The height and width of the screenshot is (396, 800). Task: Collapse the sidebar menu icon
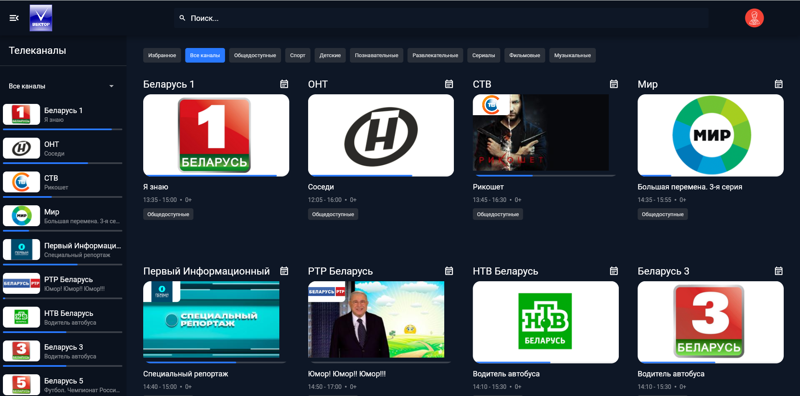pyautogui.click(x=14, y=18)
